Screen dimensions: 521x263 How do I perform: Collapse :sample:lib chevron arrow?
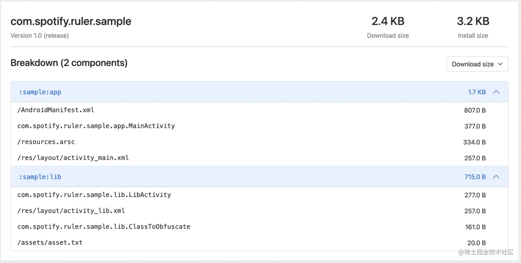tap(496, 177)
